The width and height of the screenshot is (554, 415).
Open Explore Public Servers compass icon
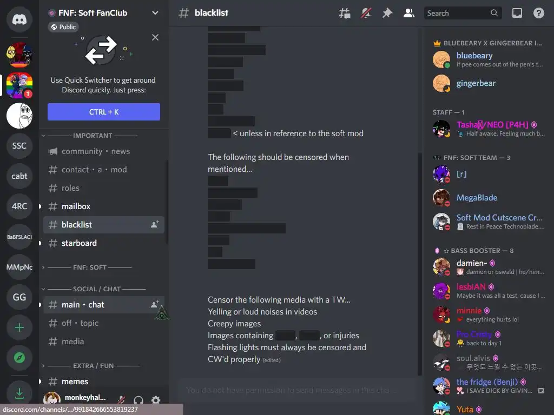(19, 358)
